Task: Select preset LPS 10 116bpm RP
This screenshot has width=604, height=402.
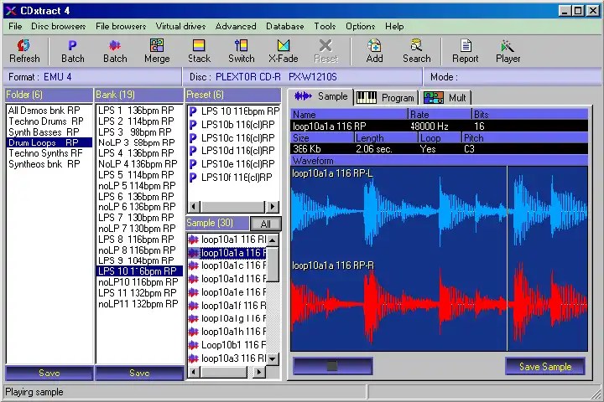Action: point(234,111)
